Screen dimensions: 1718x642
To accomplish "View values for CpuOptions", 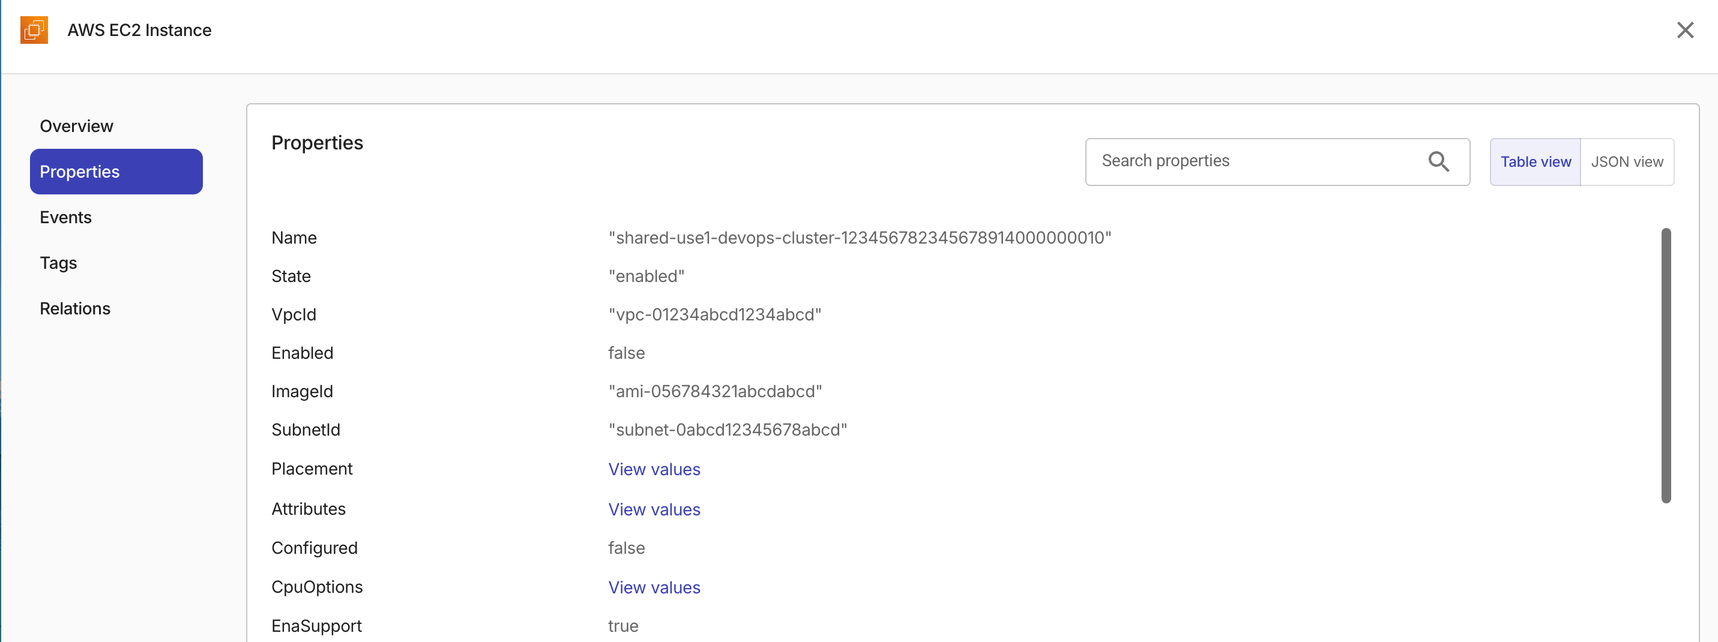I will [x=654, y=587].
